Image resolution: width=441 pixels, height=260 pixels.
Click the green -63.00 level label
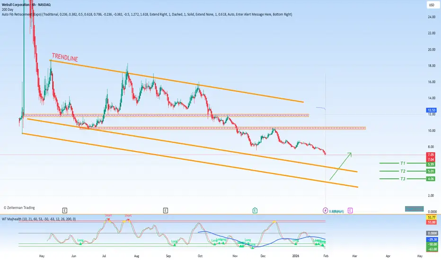point(432,249)
